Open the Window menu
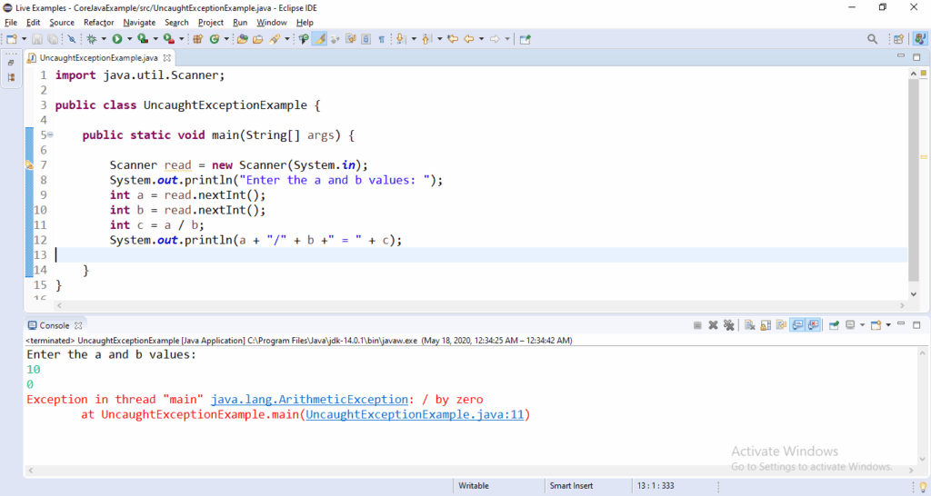The image size is (931, 496). 272,23
